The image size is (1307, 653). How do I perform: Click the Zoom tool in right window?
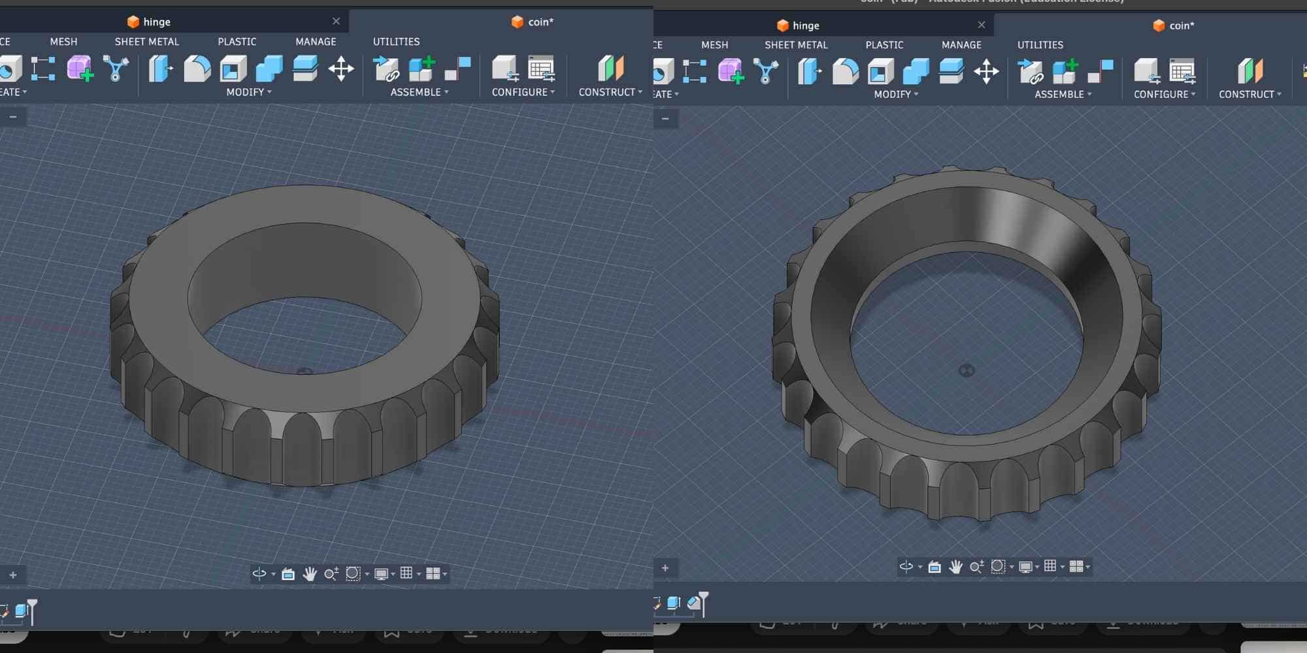point(977,566)
